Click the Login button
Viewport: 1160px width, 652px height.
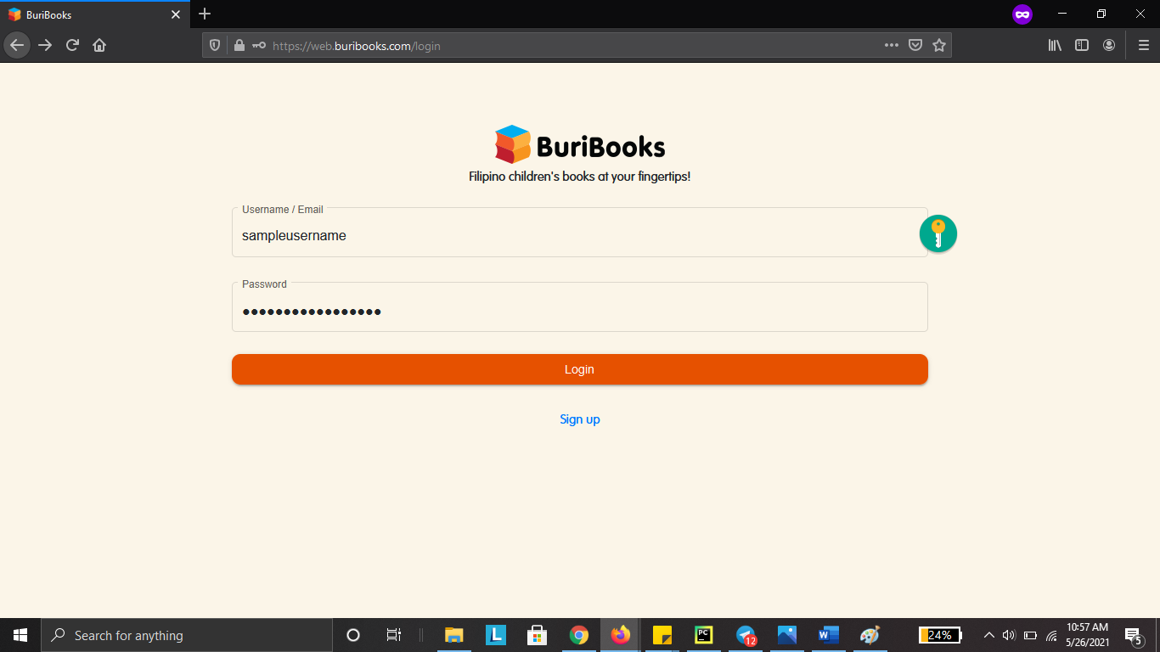coord(580,369)
